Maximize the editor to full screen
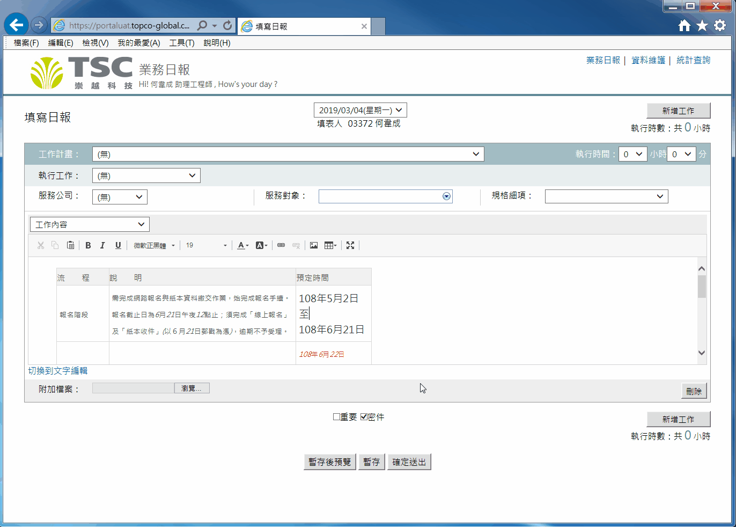 tap(350, 245)
